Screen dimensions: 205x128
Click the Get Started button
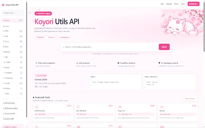pos(193,4)
